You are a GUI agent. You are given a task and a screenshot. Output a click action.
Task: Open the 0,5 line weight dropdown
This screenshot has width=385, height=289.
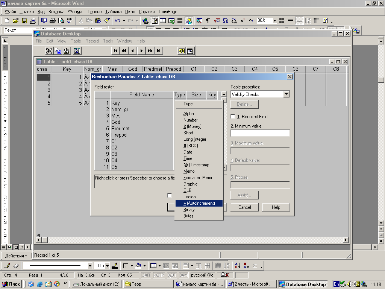107,266
